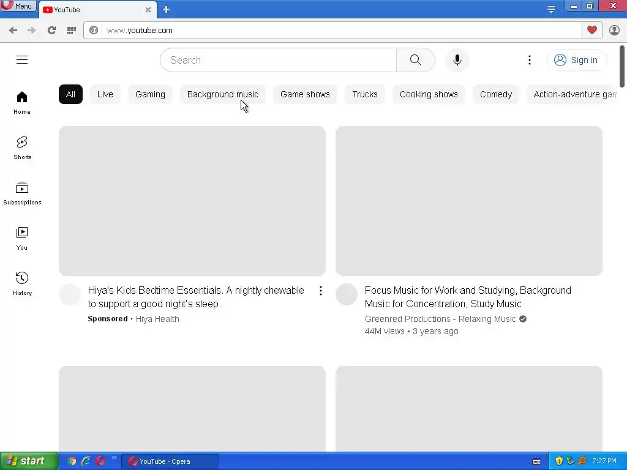Search with voice microphone icon
This screenshot has width=627, height=470.
click(457, 60)
